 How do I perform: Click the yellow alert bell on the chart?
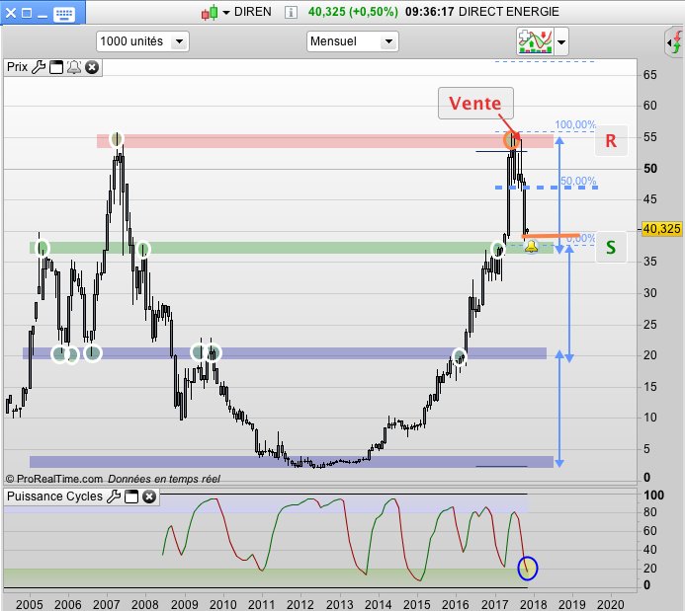[x=531, y=247]
